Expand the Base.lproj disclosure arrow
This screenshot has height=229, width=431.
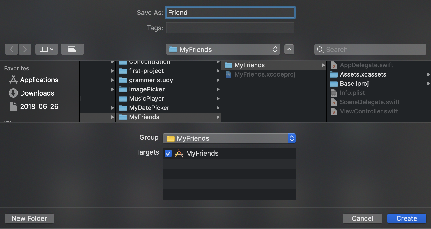pos(428,84)
